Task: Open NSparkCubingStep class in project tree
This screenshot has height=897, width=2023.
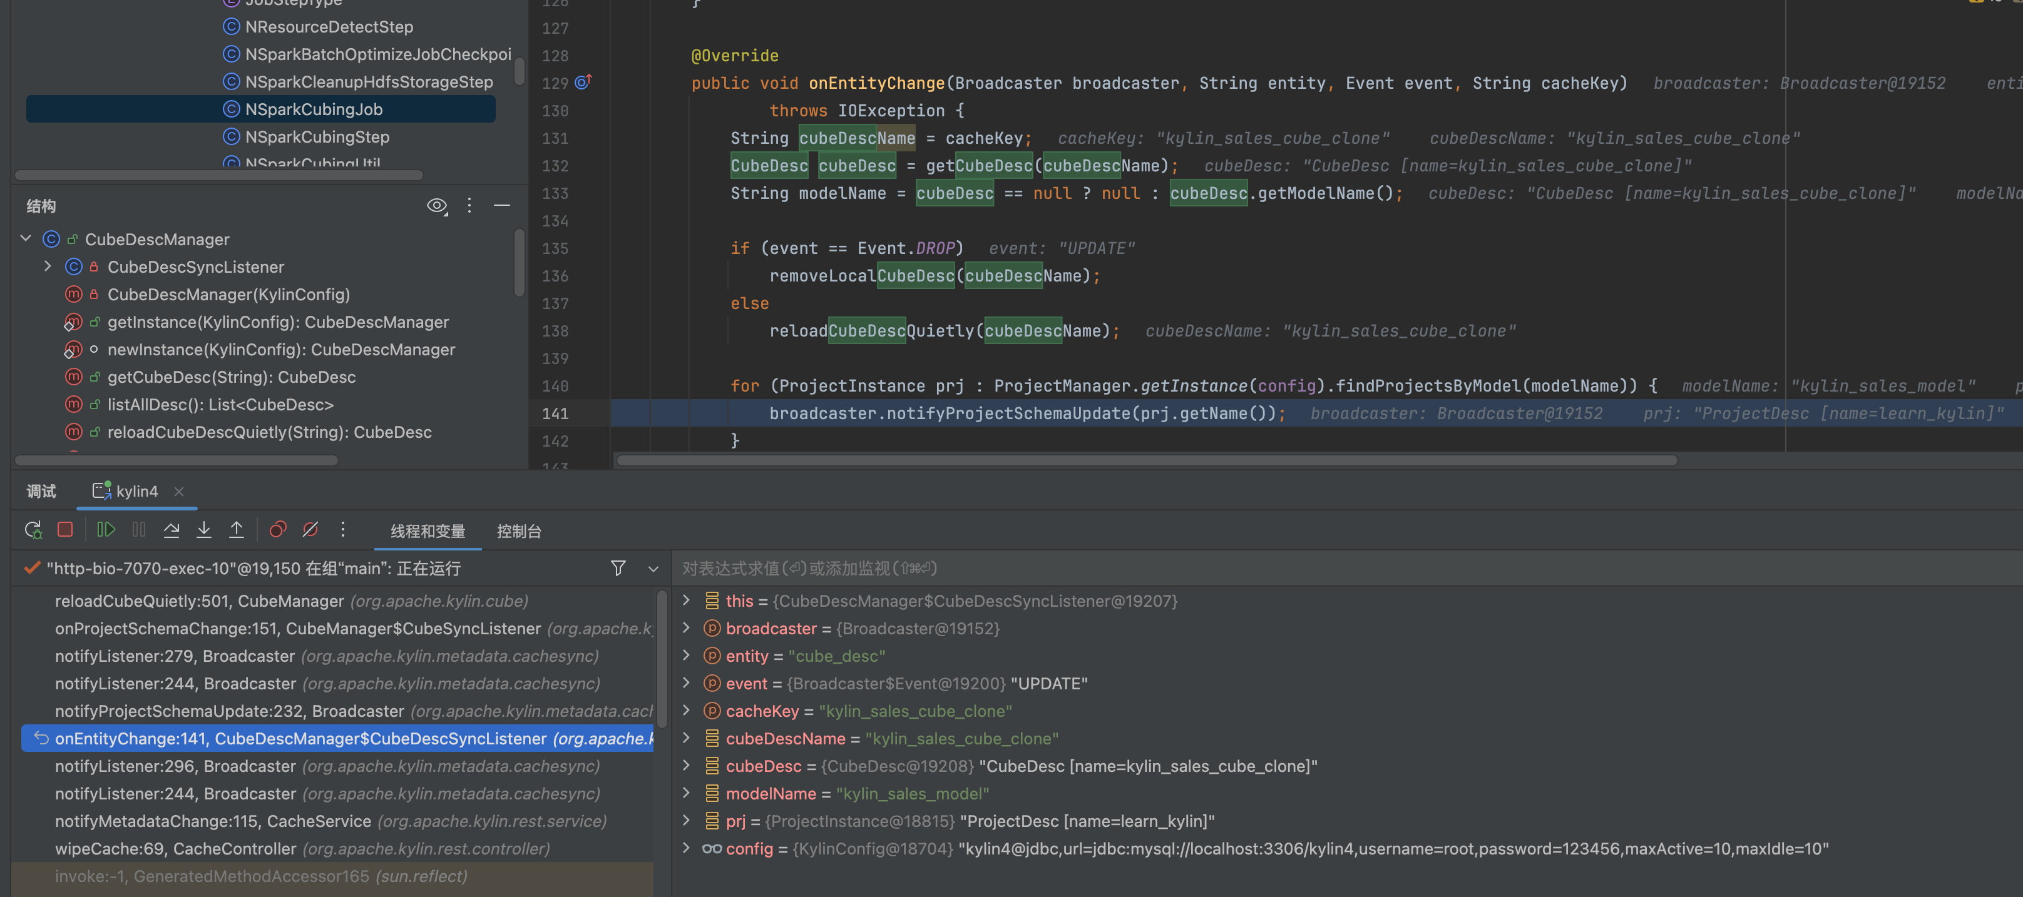Action: point(317,136)
